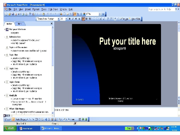Decrease font size with smaller A
This screenshot has height=135, width=180.
104,19
